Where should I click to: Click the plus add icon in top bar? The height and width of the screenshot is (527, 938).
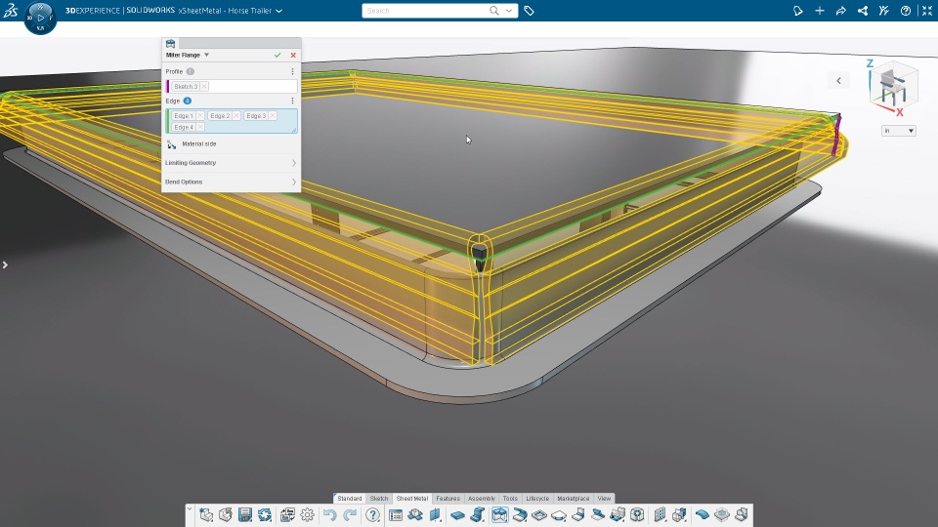tap(820, 11)
